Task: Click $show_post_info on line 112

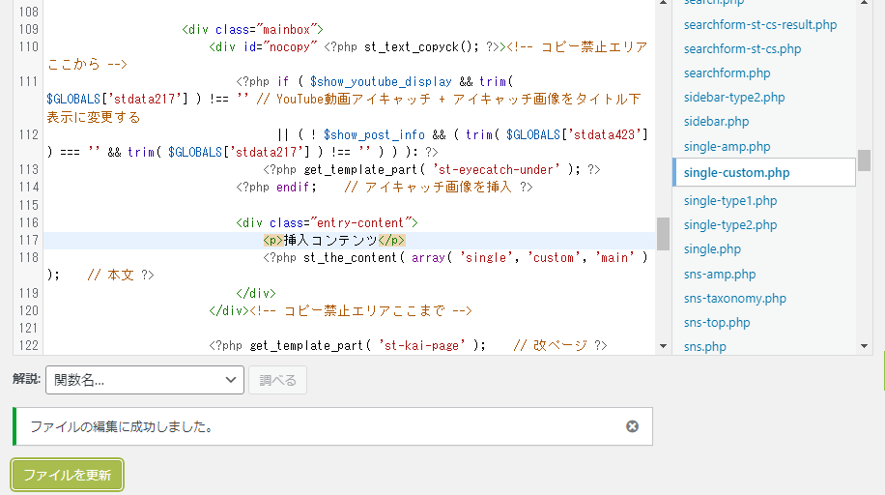Action: (374, 135)
